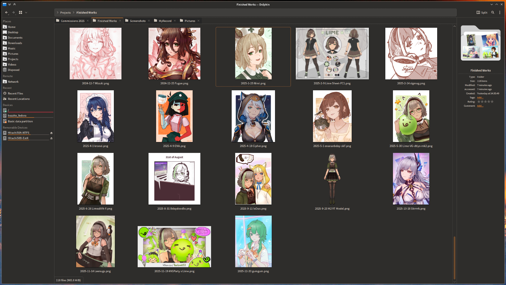Set rating with the first star
Viewport: 506px width, 285px height.
pos(479,102)
